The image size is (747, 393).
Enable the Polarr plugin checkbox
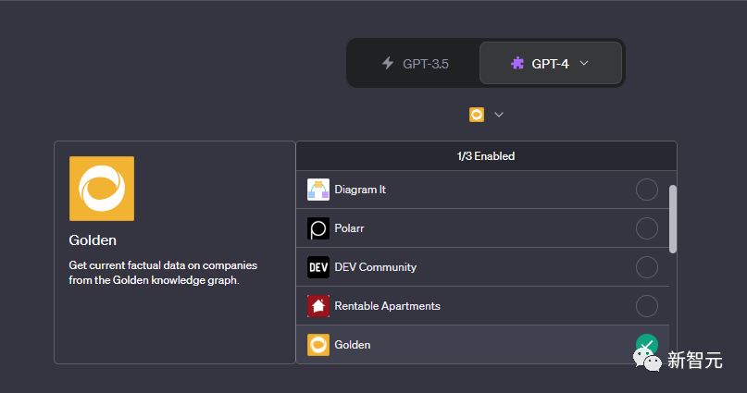tap(647, 228)
